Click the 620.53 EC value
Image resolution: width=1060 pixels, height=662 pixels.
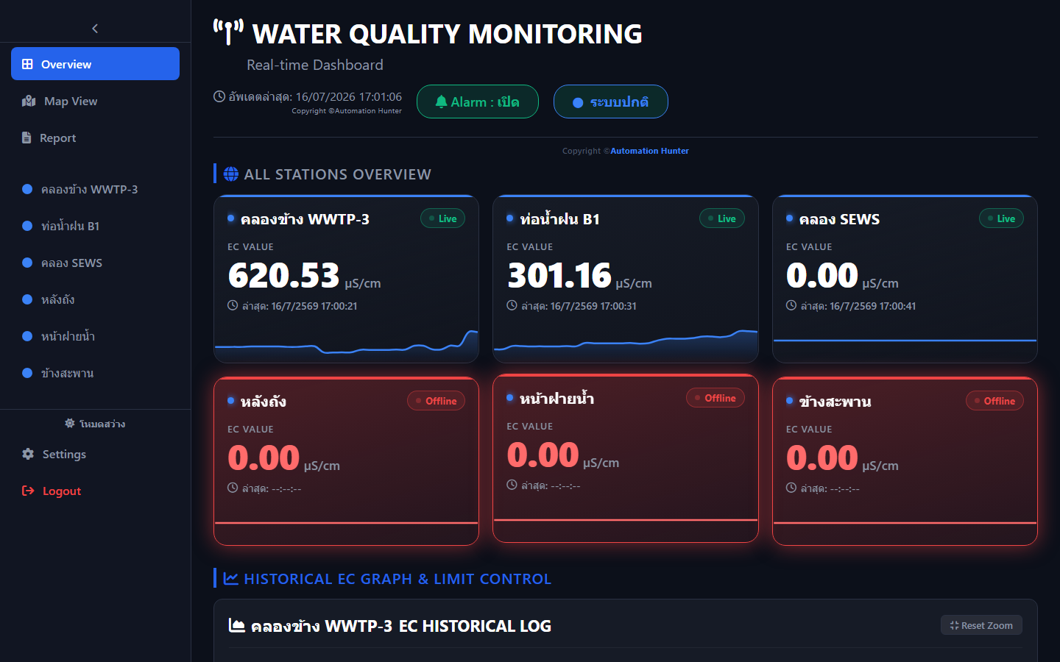pyautogui.click(x=283, y=276)
